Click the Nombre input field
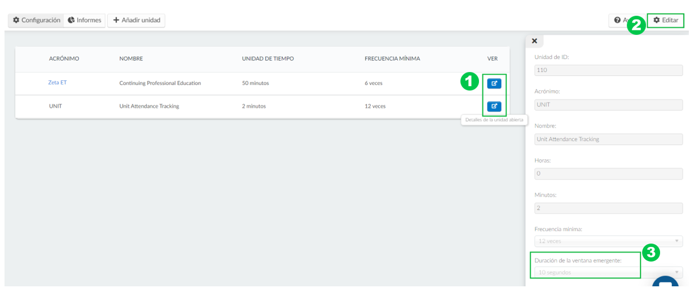 pyautogui.click(x=608, y=139)
